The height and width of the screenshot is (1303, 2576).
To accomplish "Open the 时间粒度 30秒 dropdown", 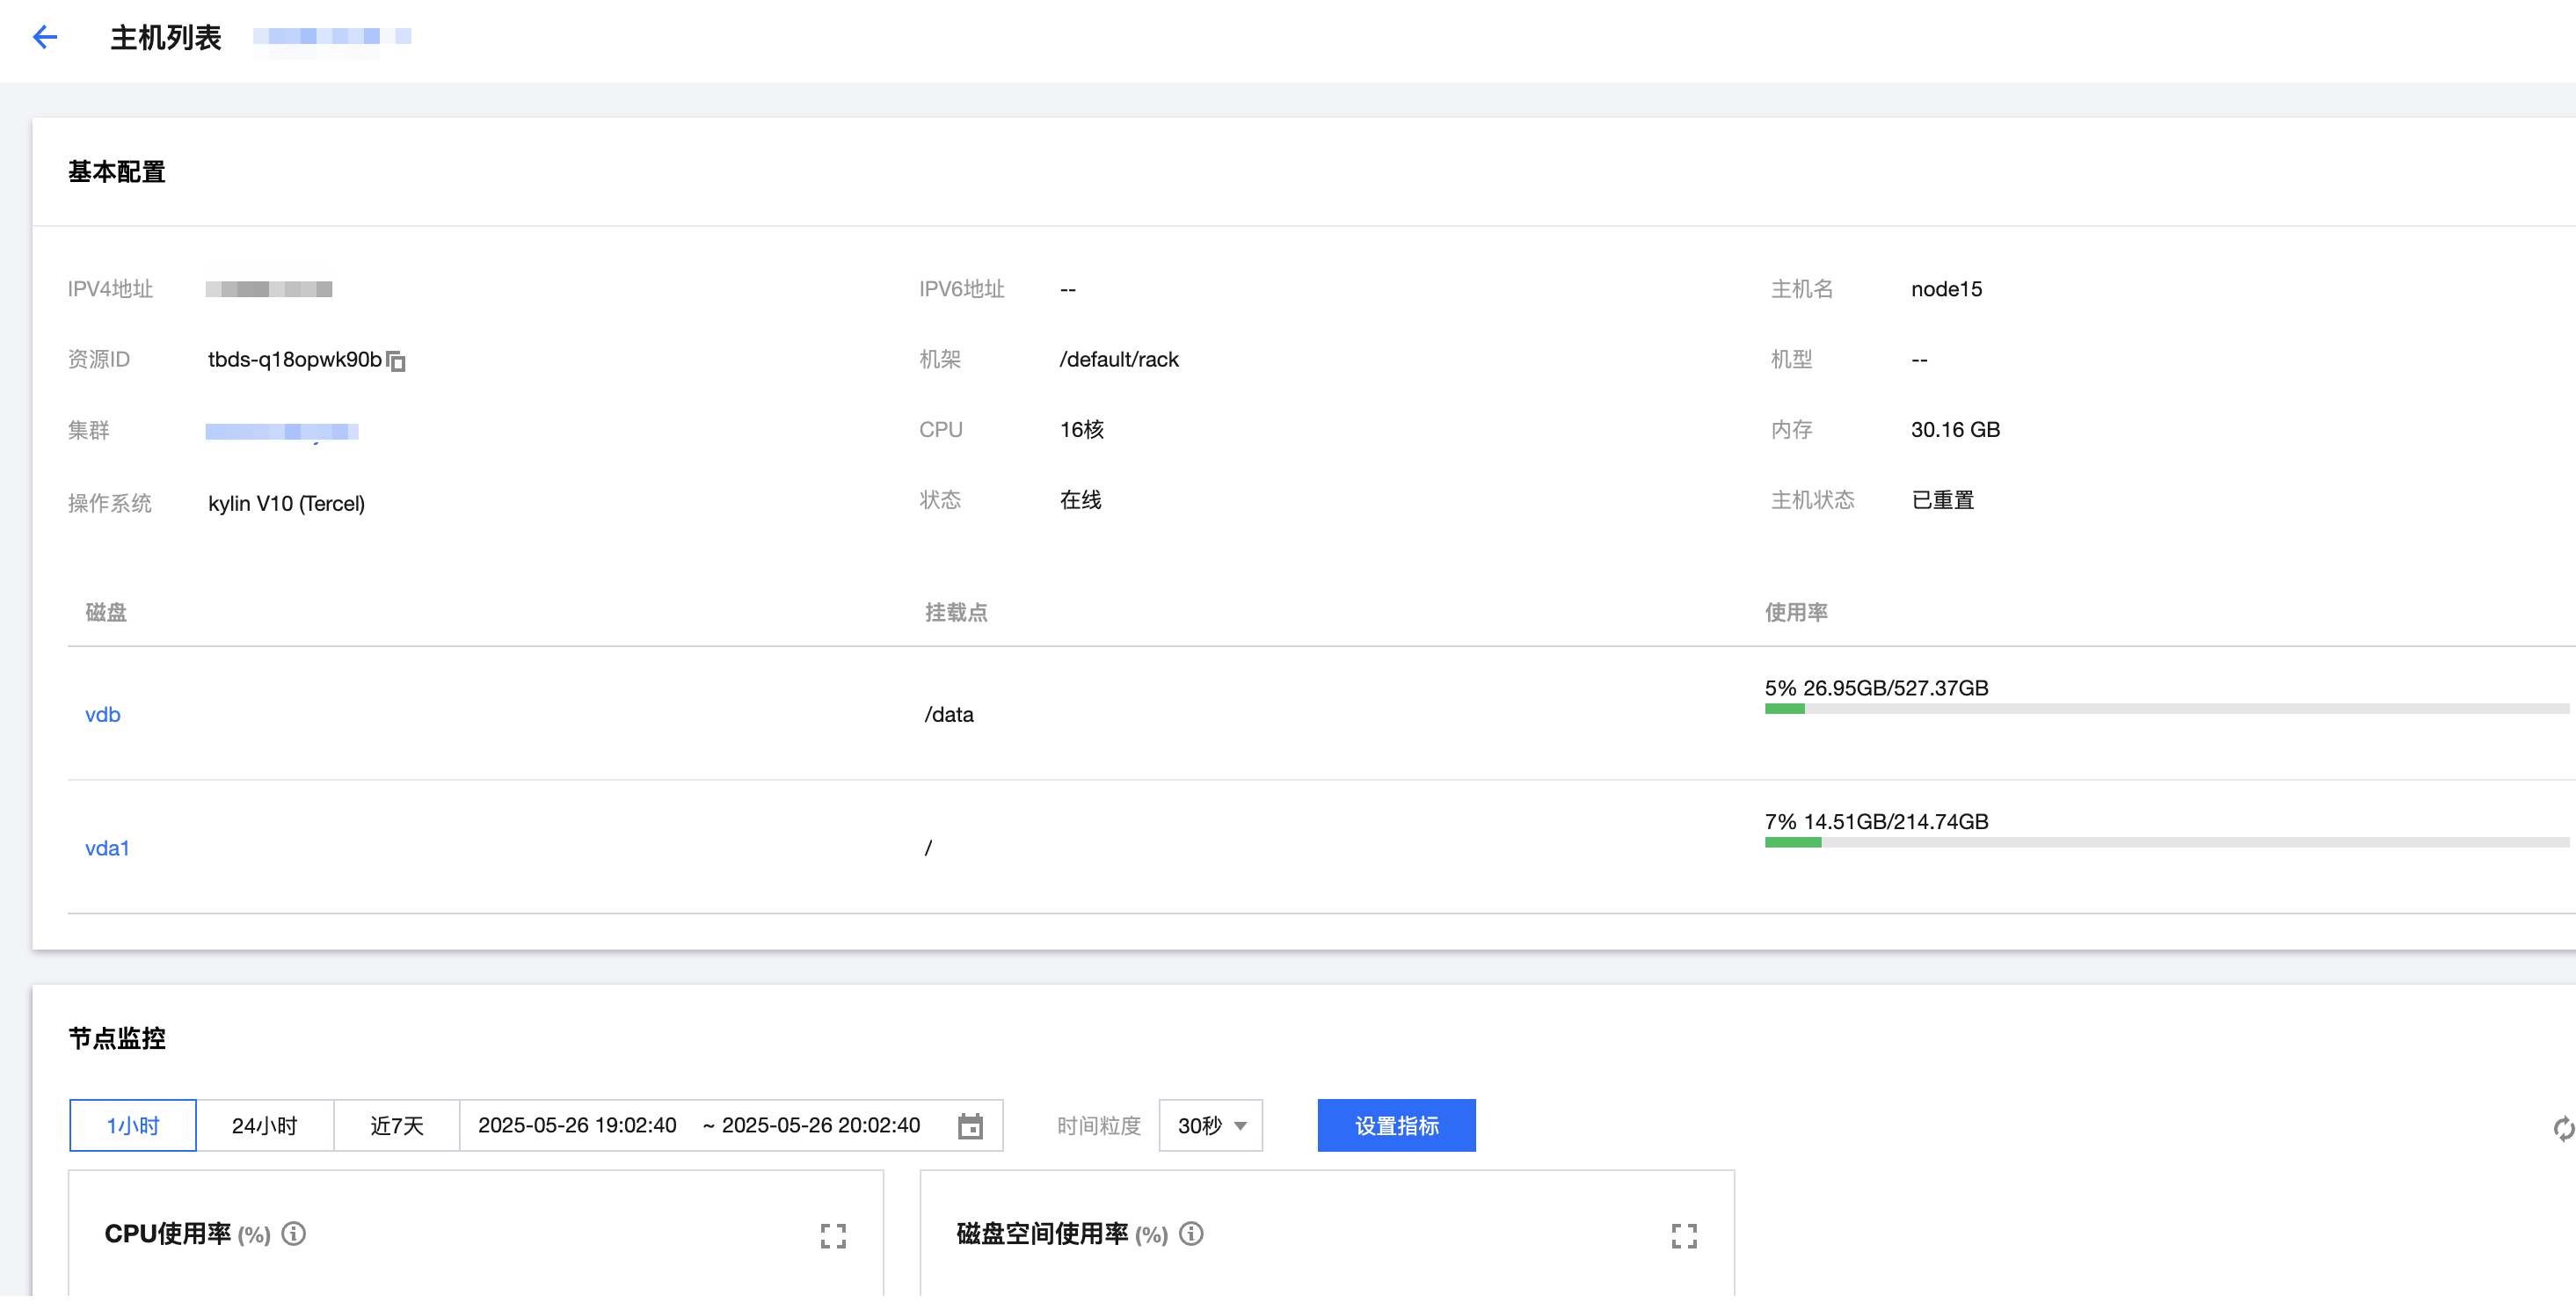I will [1211, 1126].
